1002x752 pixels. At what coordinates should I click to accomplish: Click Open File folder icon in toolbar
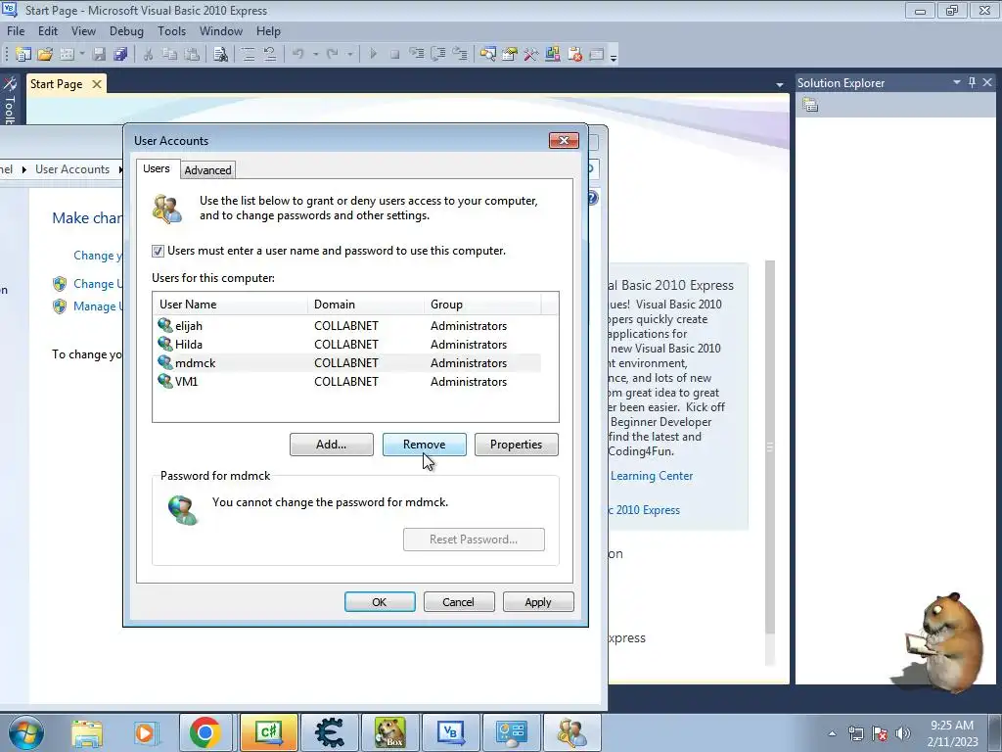[45, 55]
